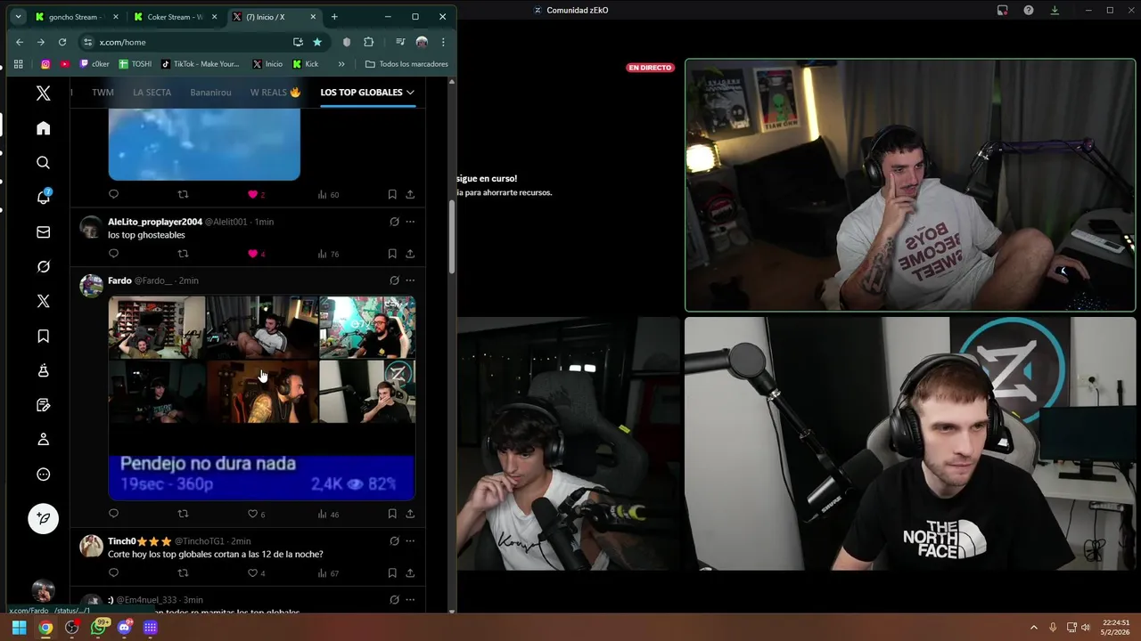
Task: Switch to the TWM timeline tab
Action: 103,93
